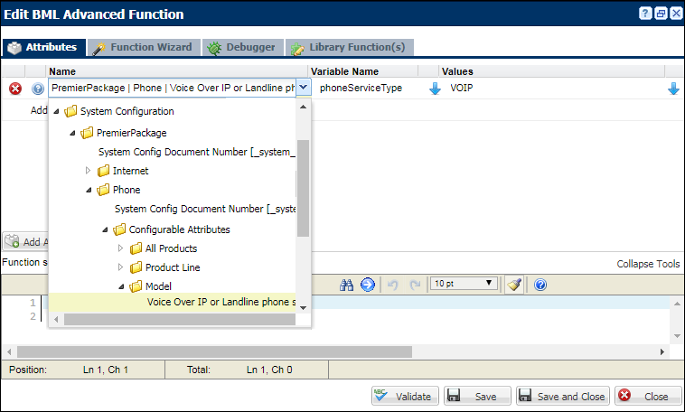Image resolution: width=685 pixels, height=412 pixels.
Task: Expand the Internet tree node
Action: (x=88, y=171)
